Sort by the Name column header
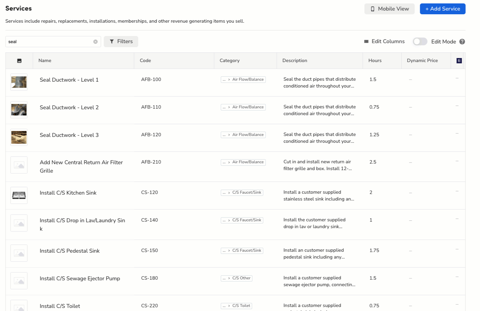Viewport: 480px width, 311px height. (45, 61)
